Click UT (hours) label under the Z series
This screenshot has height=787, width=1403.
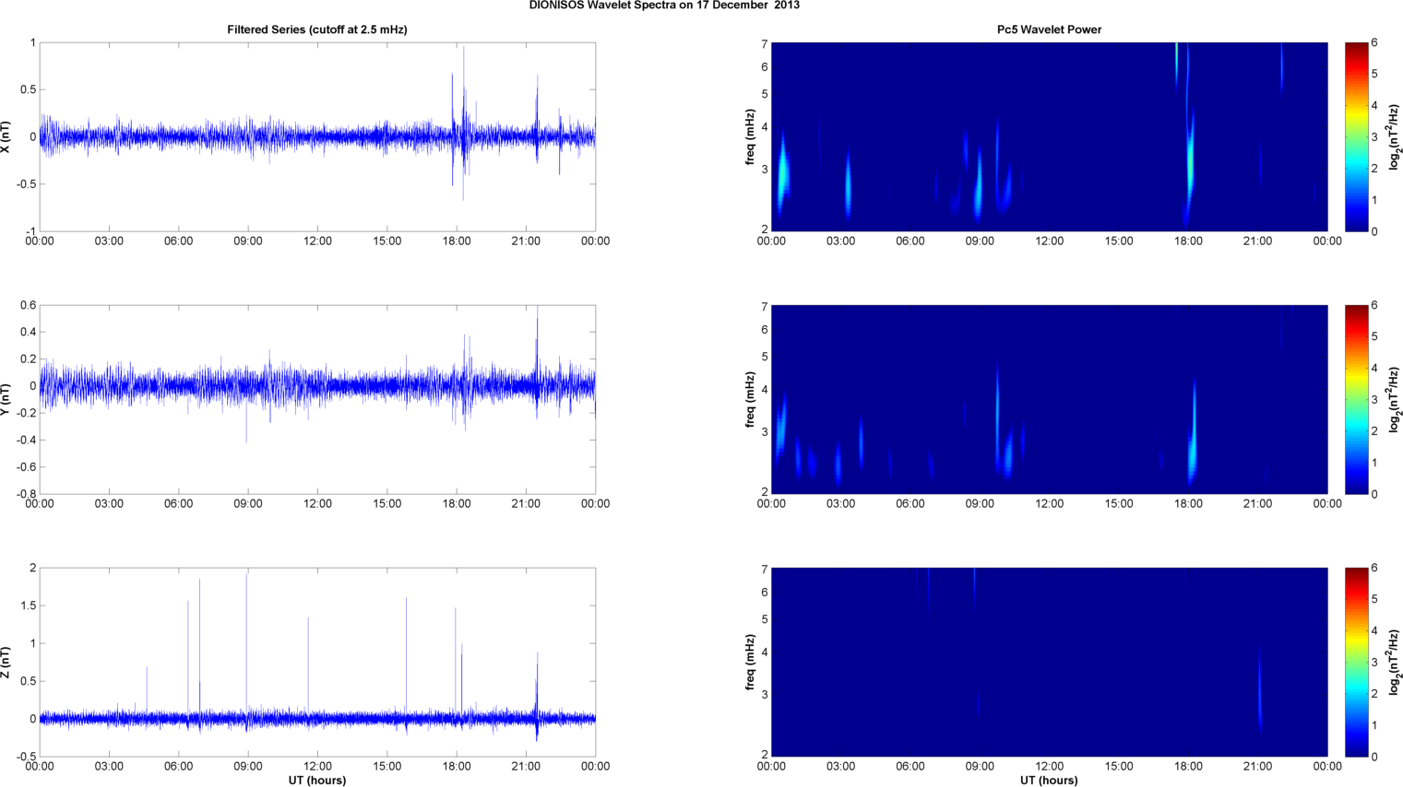317,781
